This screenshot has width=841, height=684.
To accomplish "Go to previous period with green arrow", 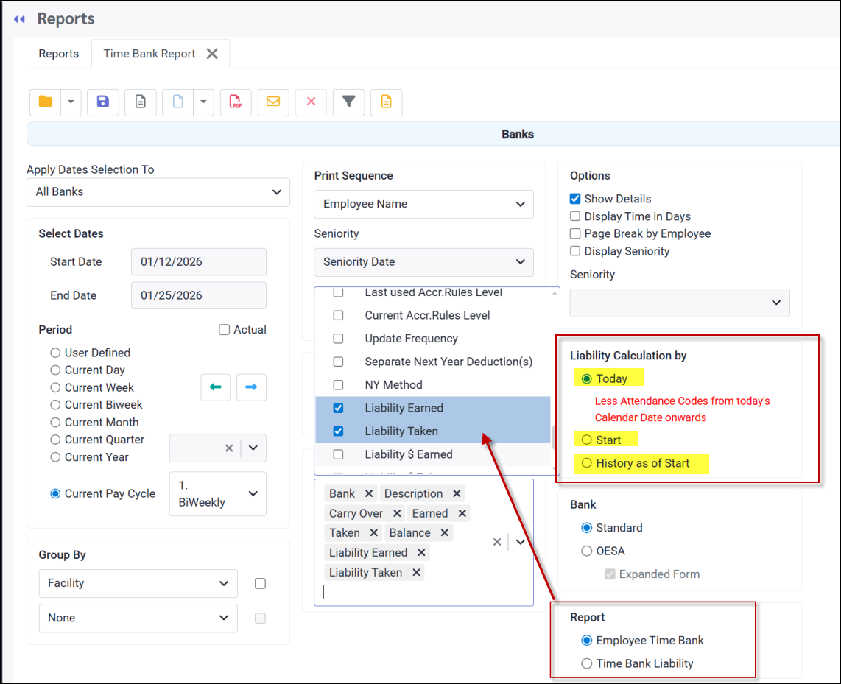I will tap(216, 387).
